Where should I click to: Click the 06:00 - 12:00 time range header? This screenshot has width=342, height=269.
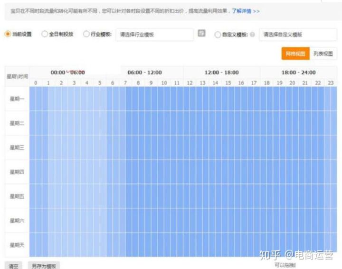144,72
